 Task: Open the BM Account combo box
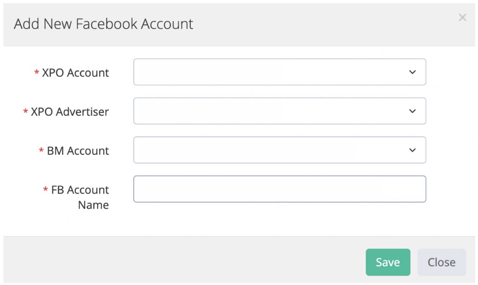coord(269,150)
